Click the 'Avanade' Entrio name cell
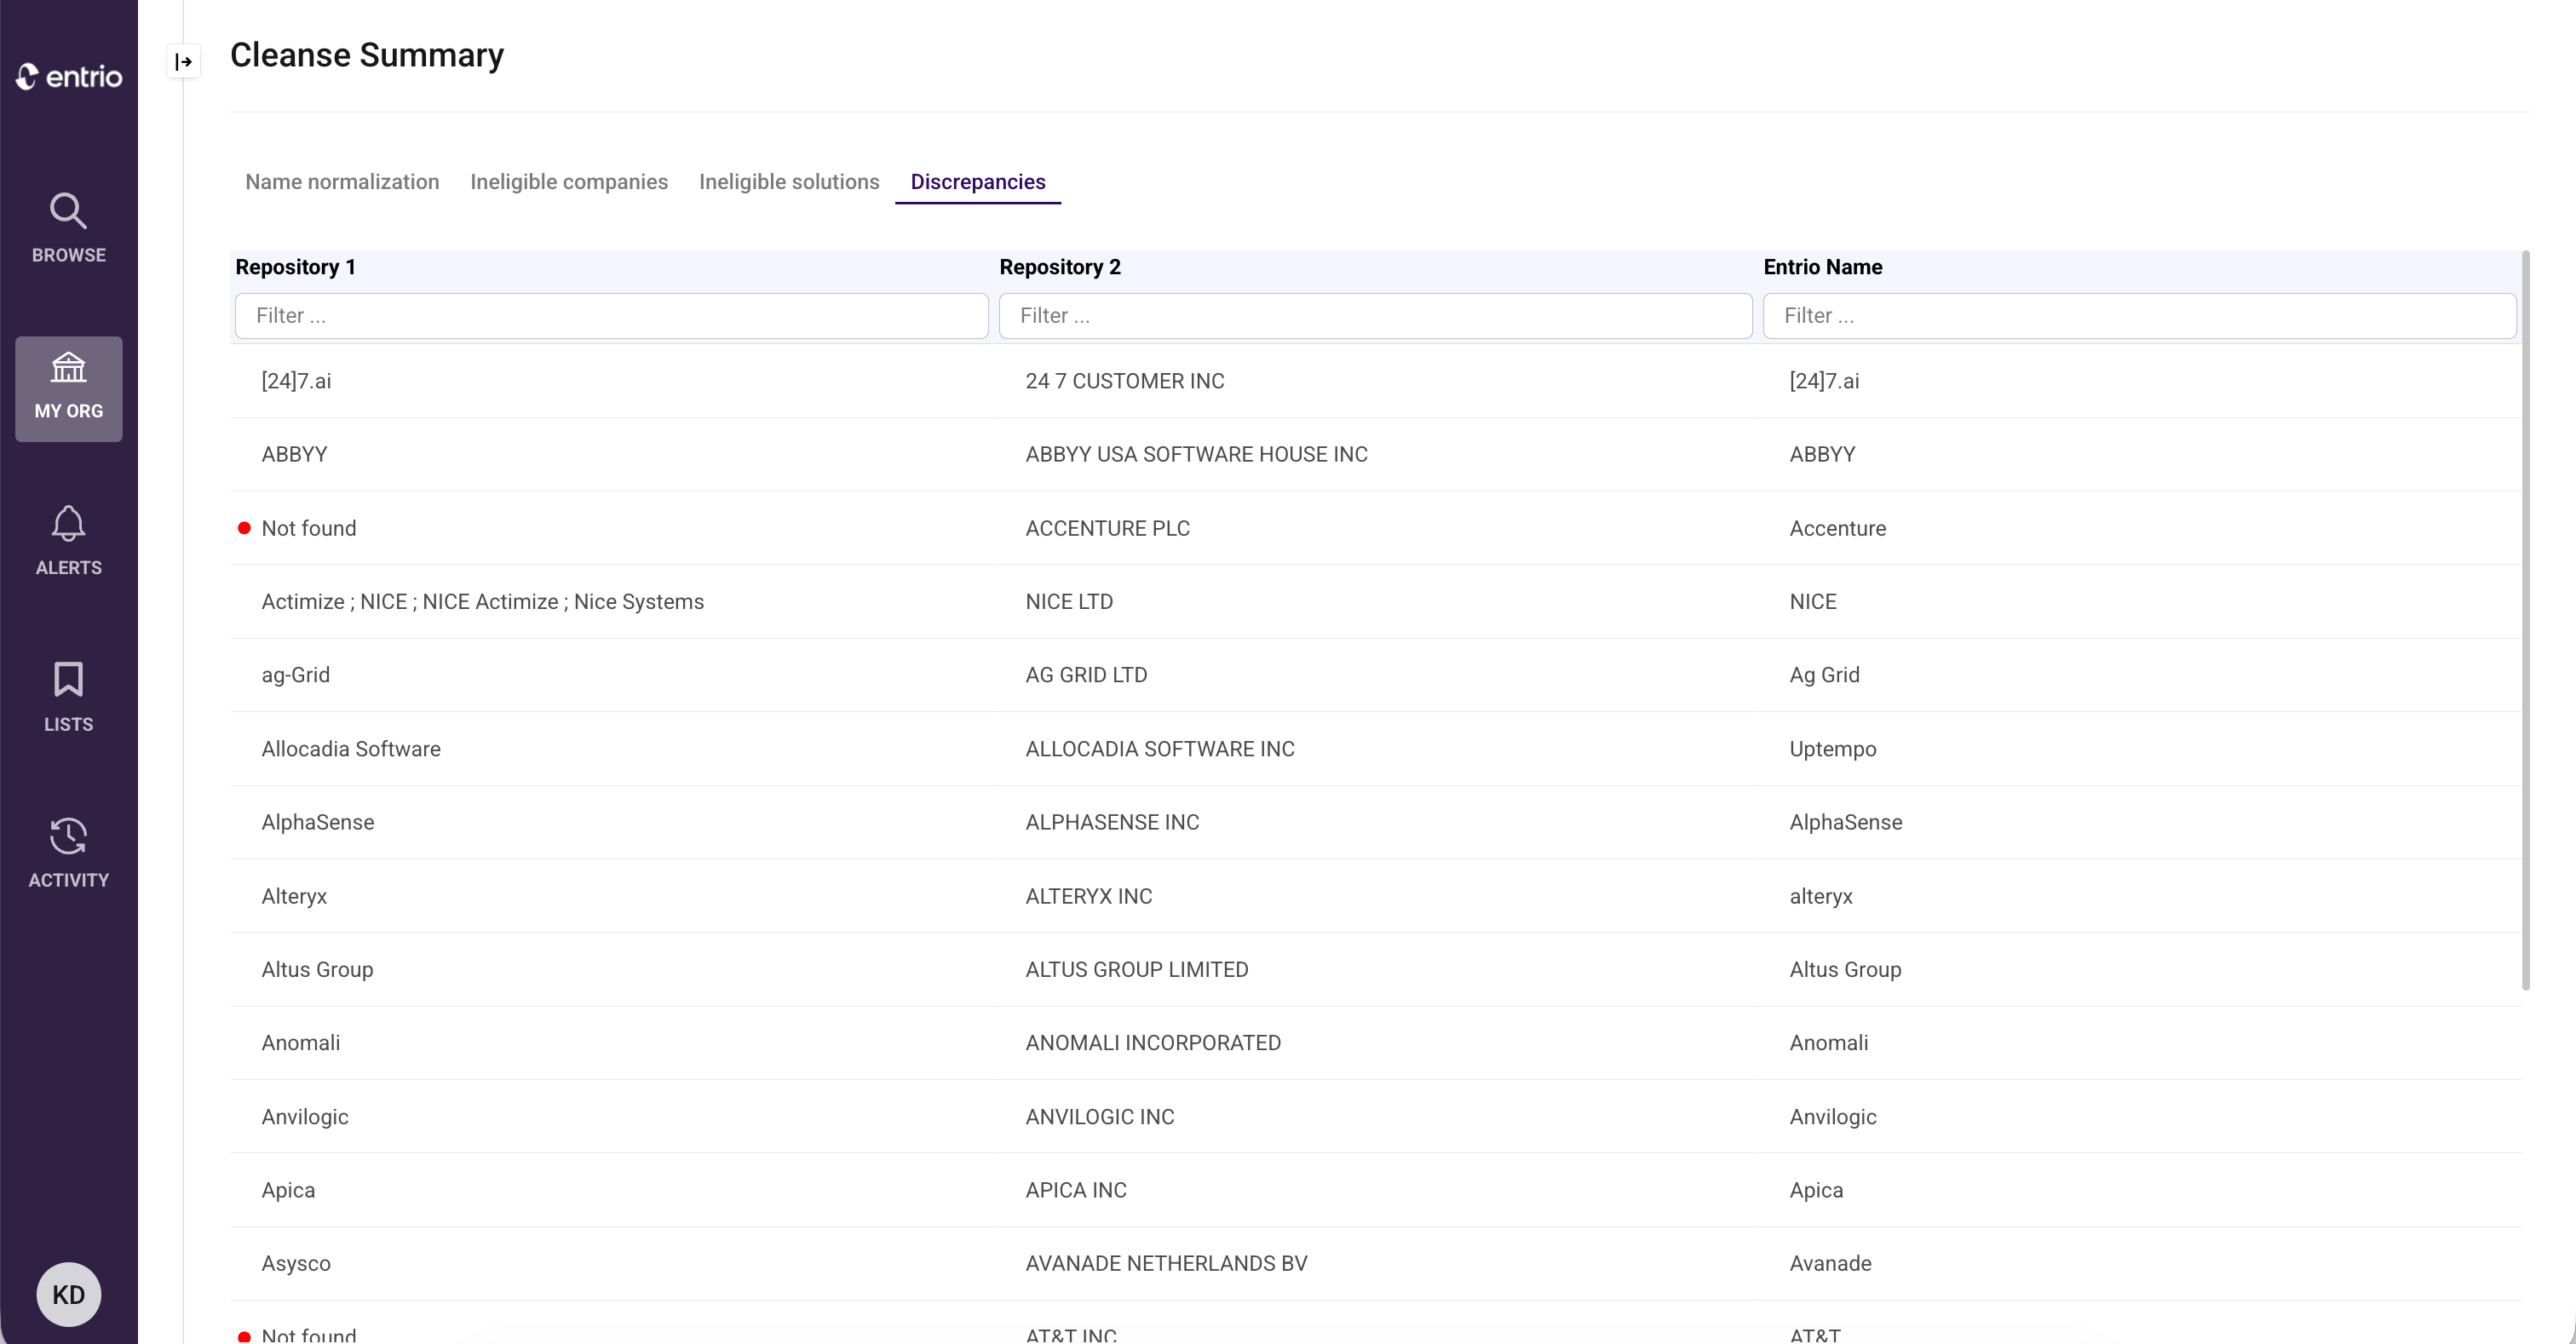The image size is (2576, 1344). 1830,1263
